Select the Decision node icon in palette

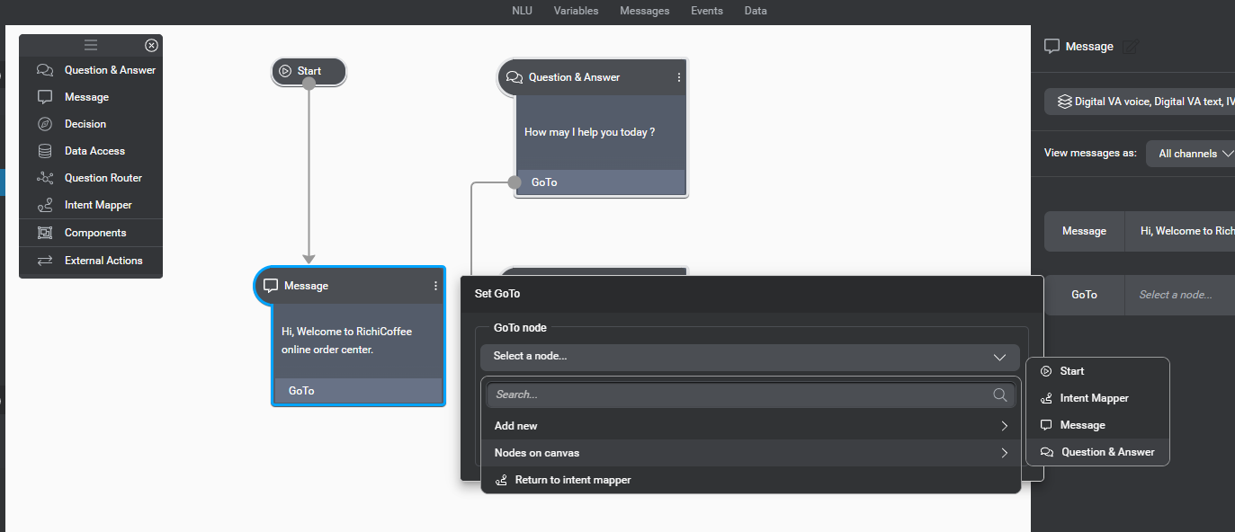tap(45, 124)
